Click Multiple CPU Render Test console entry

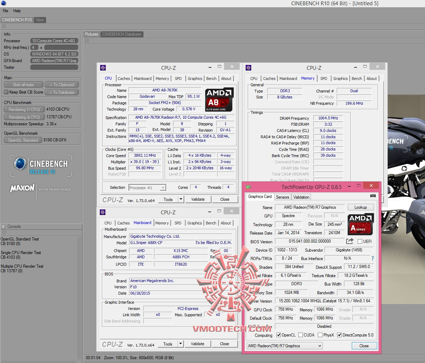point(22,268)
